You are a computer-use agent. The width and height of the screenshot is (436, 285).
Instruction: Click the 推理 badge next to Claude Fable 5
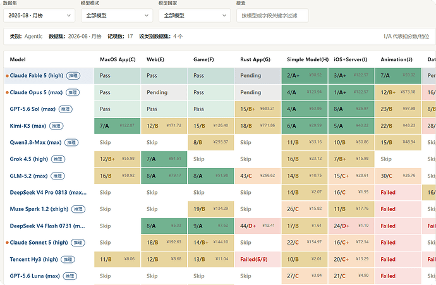pyautogui.click(x=73, y=76)
